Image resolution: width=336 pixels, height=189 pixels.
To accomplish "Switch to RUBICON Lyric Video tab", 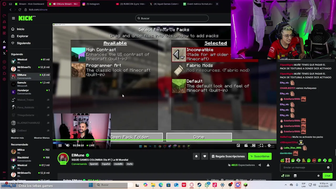I will (130, 4).
